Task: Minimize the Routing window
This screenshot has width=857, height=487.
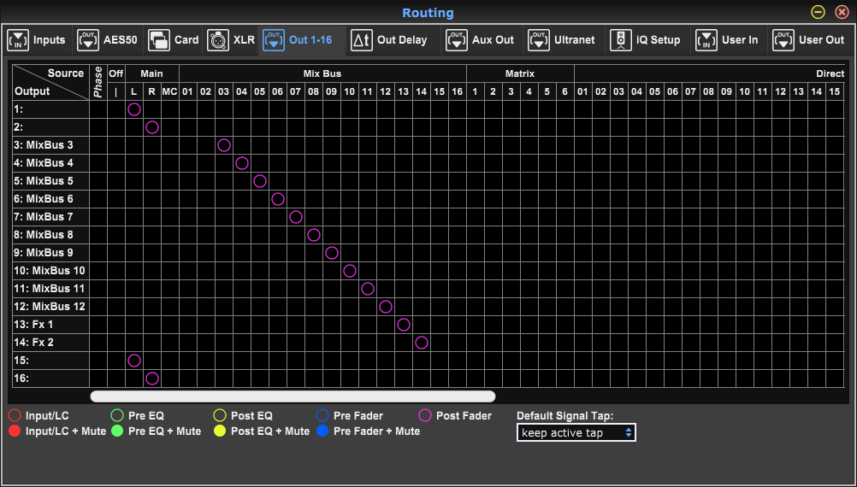Action: click(x=818, y=12)
